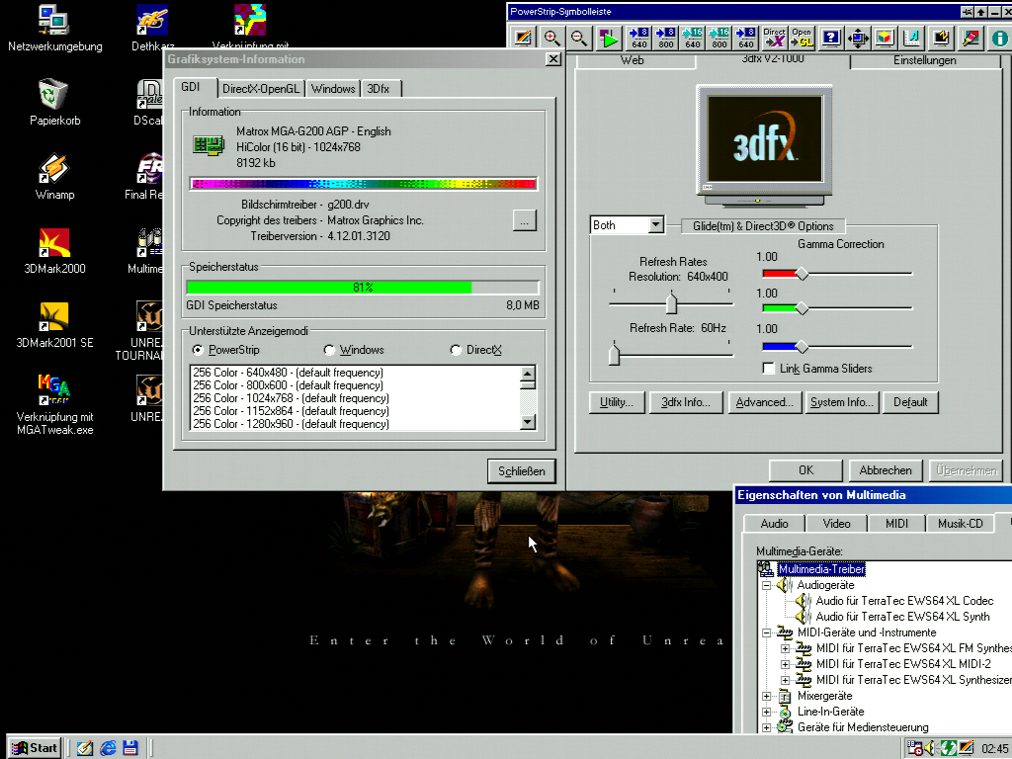Image resolution: width=1012 pixels, height=759 pixels.
Task: Enable the Link Gamma Sliders checkbox
Action: (x=768, y=368)
